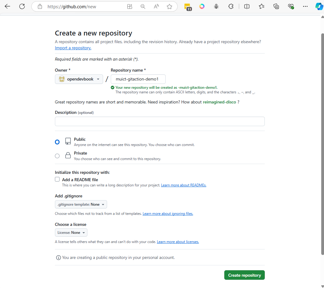
Task: Click the Private lock icon
Action: coord(68,155)
